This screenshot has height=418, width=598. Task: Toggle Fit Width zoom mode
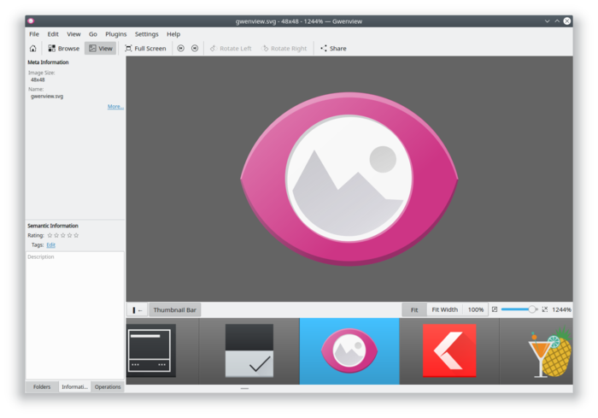444,309
